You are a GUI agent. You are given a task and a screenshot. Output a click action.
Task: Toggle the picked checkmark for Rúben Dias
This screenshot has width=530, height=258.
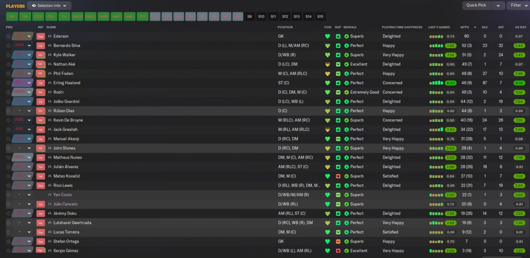coord(8,111)
